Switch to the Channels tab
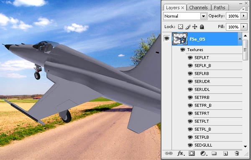Screen dimensions: 251x160 [x=198, y=8]
